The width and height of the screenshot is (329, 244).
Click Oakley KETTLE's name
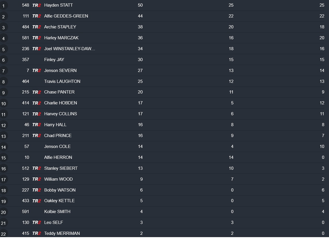click(59, 201)
